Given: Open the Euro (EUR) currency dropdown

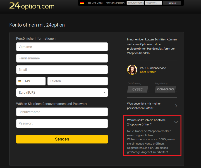Looking at the screenshot, I should pyautogui.click(x=62, y=93).
